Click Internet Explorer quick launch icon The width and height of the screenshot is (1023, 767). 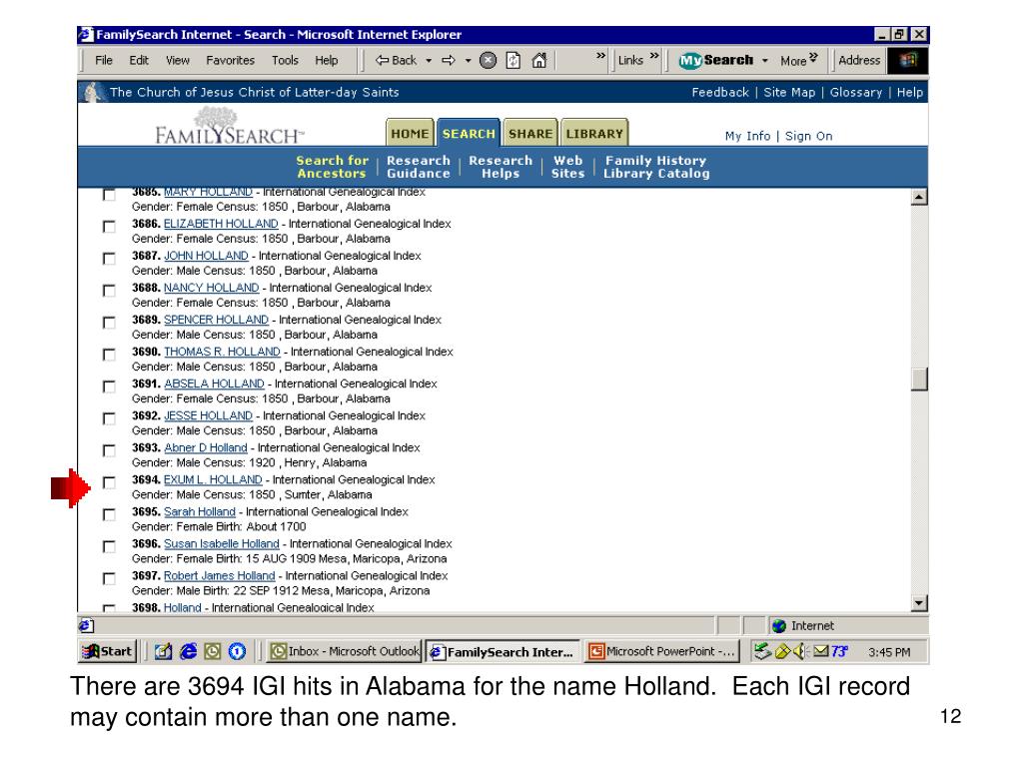[x=188, y=651]
